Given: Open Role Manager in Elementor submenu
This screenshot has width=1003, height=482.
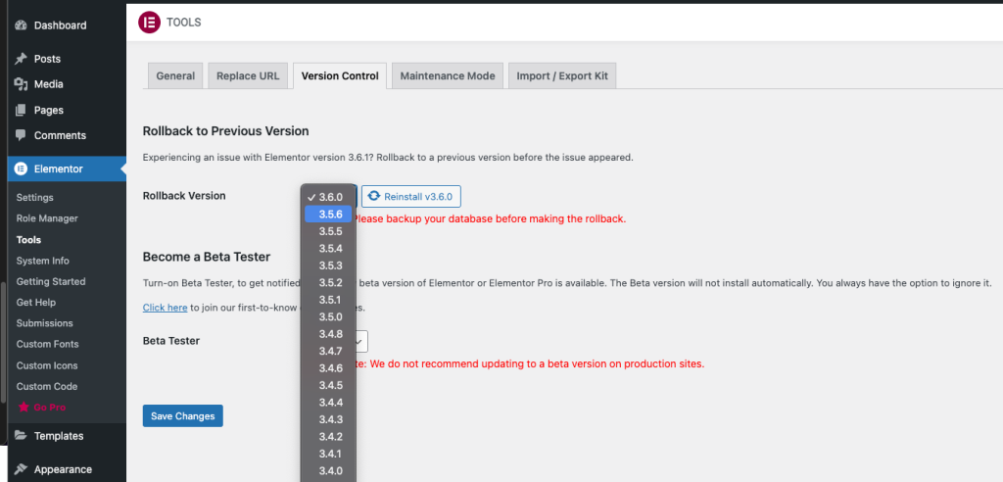Looking at the screenshot, I should pyautogui.click(x=47, y=218).
